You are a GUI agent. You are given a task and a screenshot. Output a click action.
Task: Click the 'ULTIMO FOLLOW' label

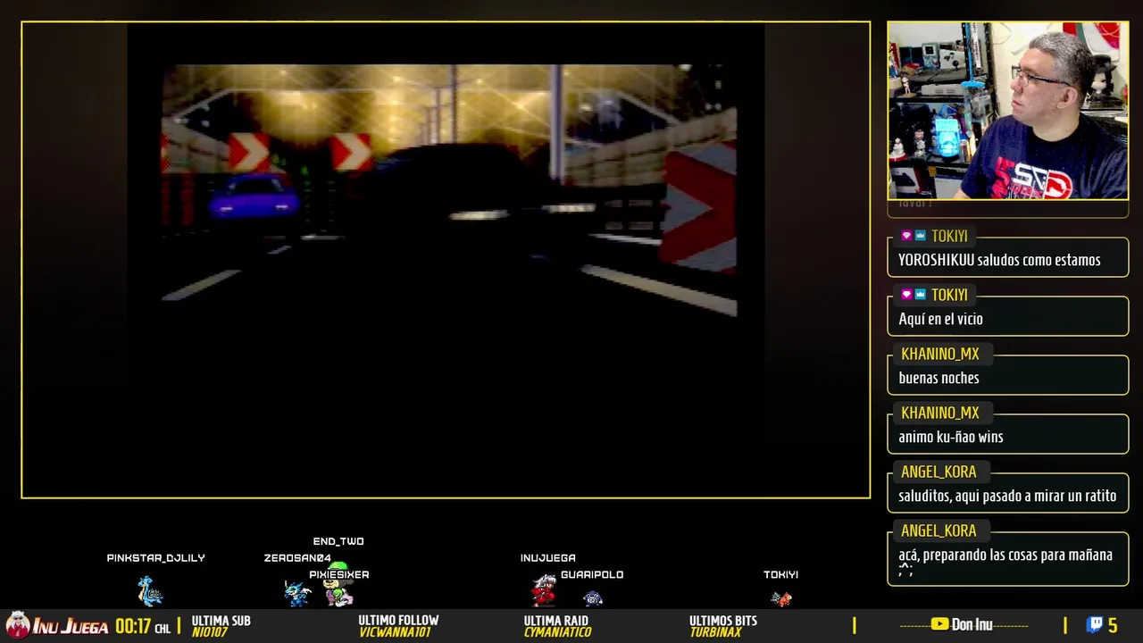(398, 621)
